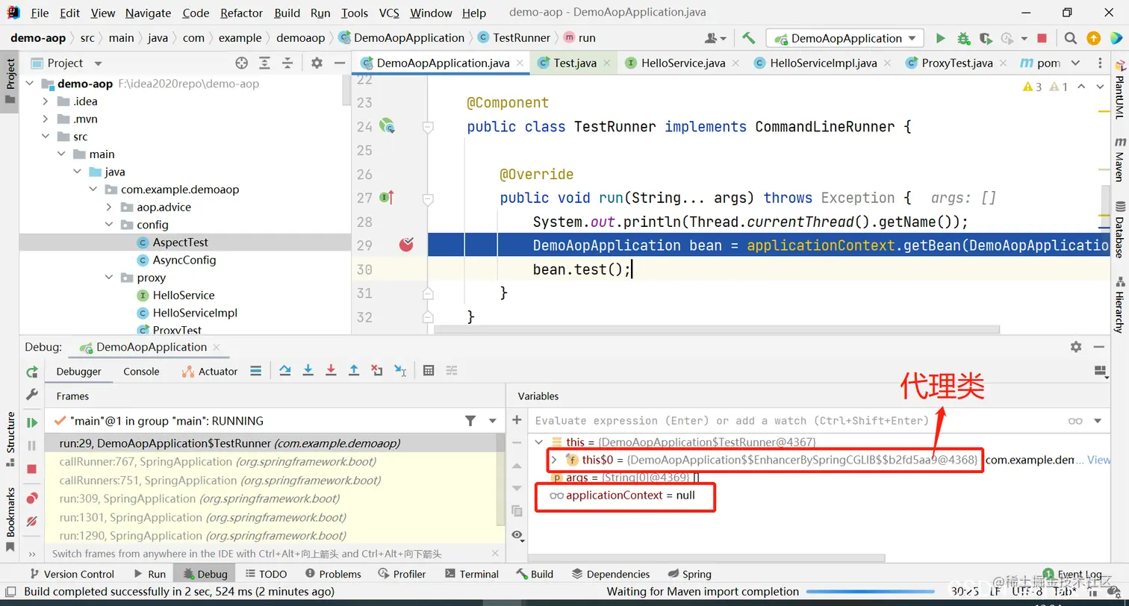The image size is (1129, 606).
Task: Click Force Step Into red arrow
Action: [331, 371]
